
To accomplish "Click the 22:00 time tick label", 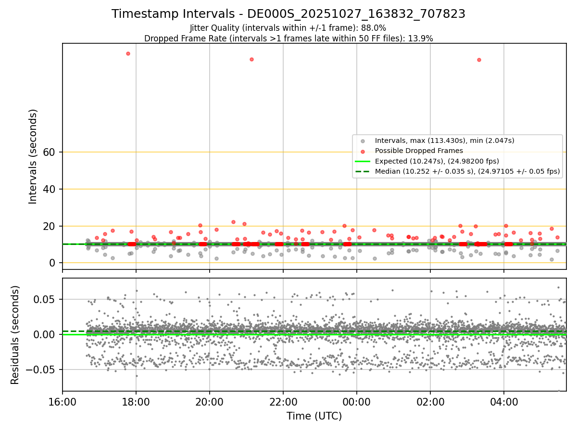I will tap(283, 402).
